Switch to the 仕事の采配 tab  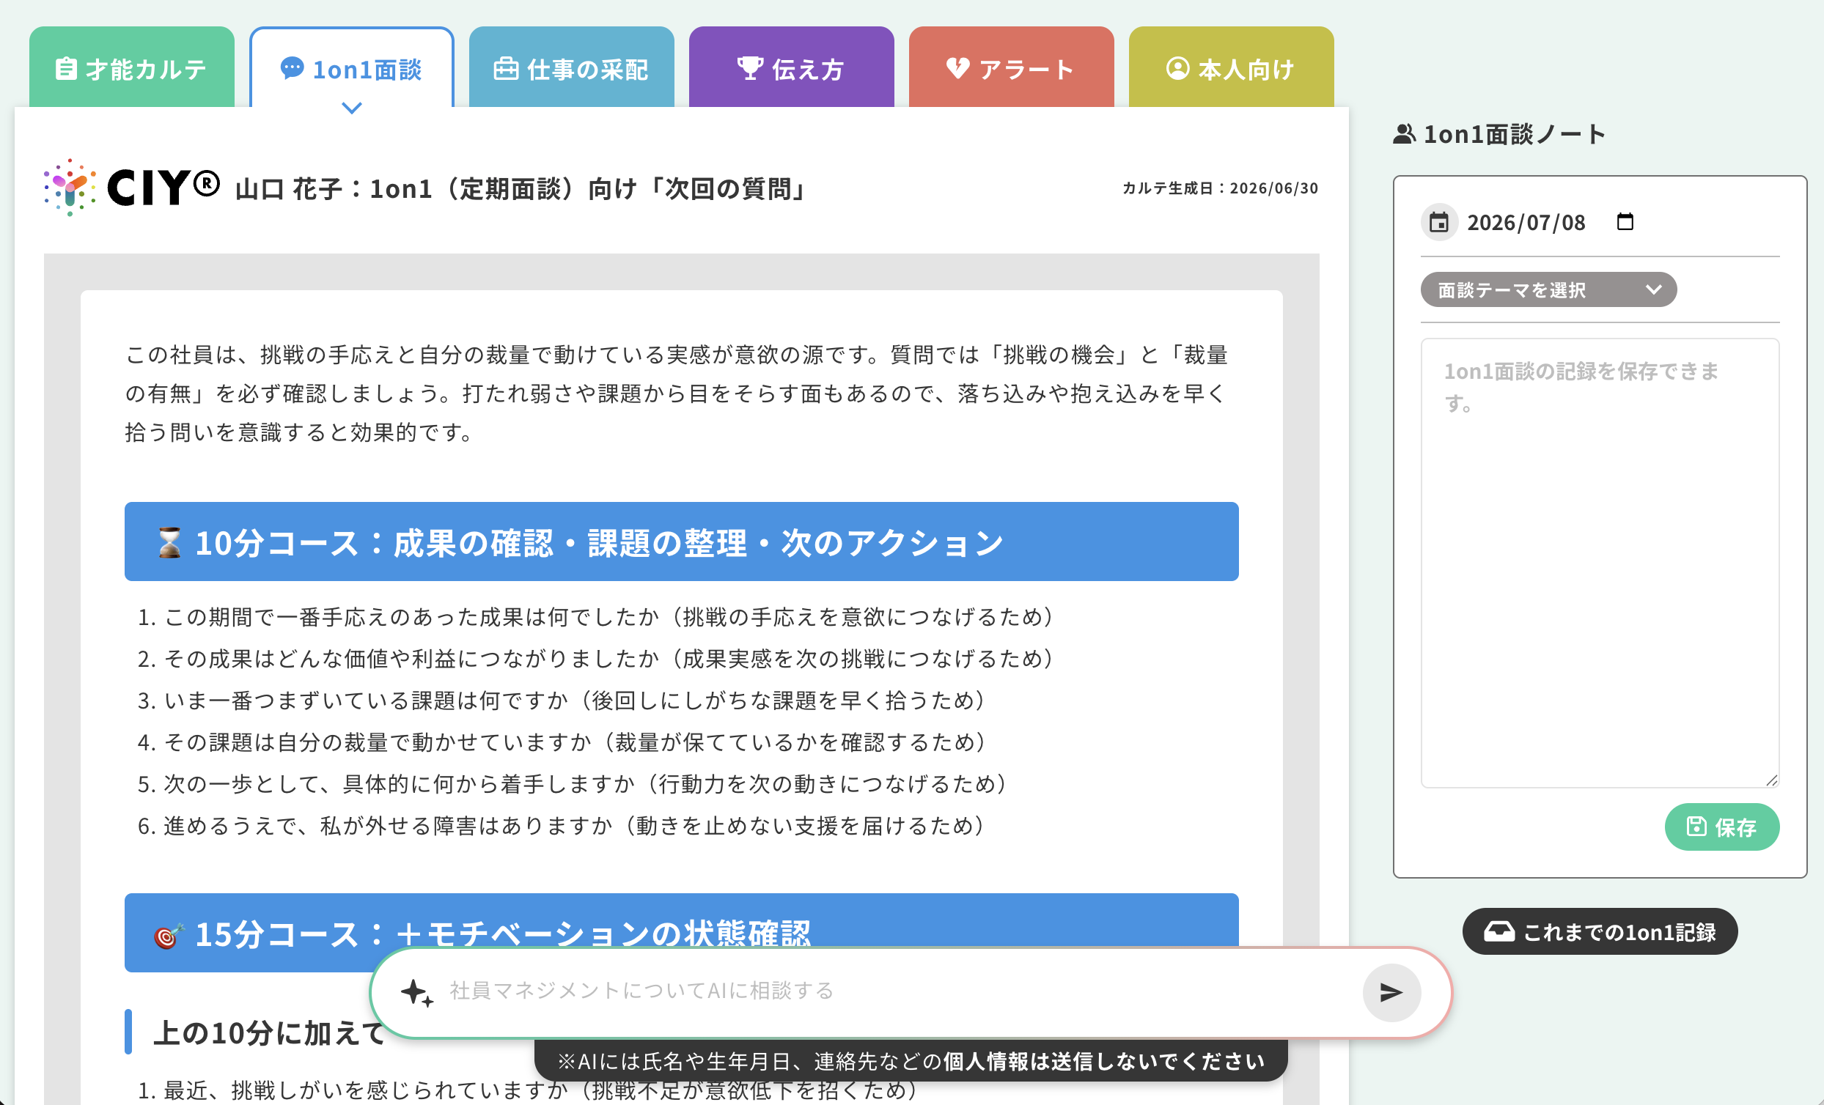[572, 68]
